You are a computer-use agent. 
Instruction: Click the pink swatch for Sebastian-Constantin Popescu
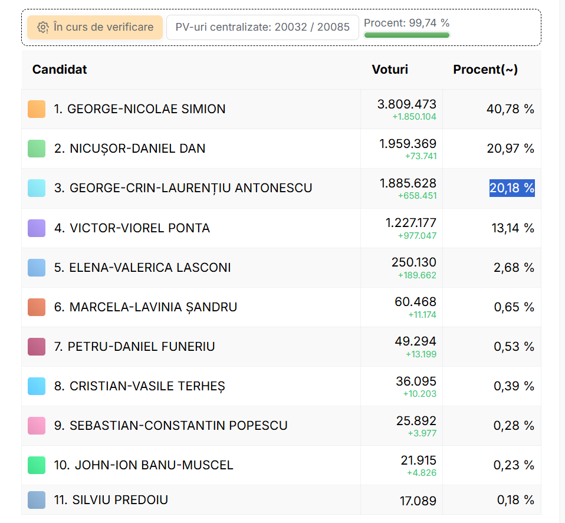(37, 426)
